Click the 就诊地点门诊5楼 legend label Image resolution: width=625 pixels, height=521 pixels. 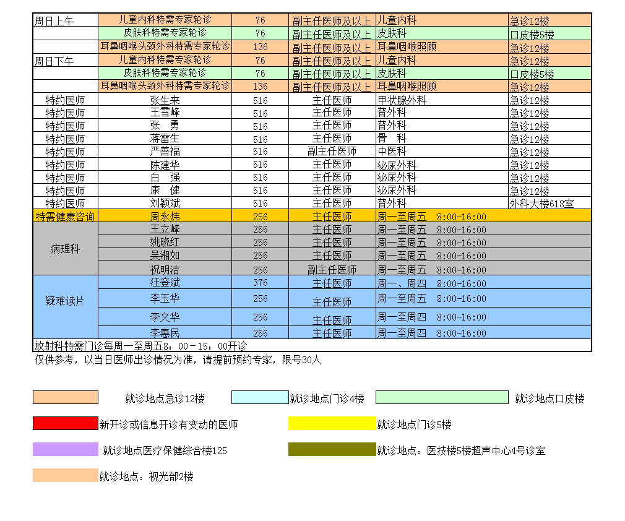tap(414, 424)
